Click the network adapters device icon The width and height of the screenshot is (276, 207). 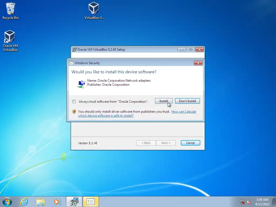coord(81,84)
